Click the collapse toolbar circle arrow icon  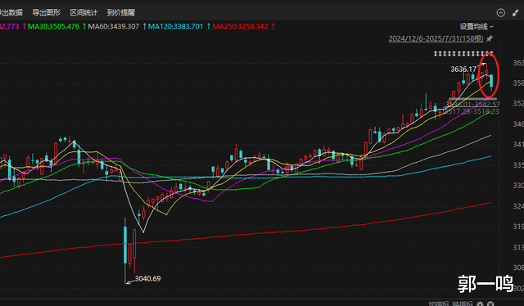point(500,13)
